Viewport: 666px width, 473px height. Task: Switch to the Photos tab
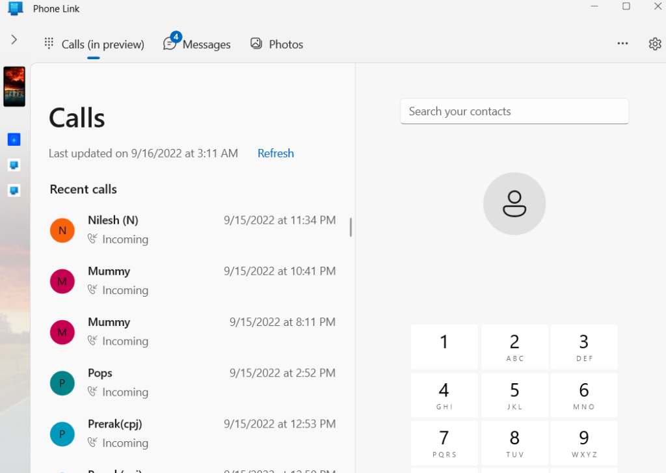[277, 44]
